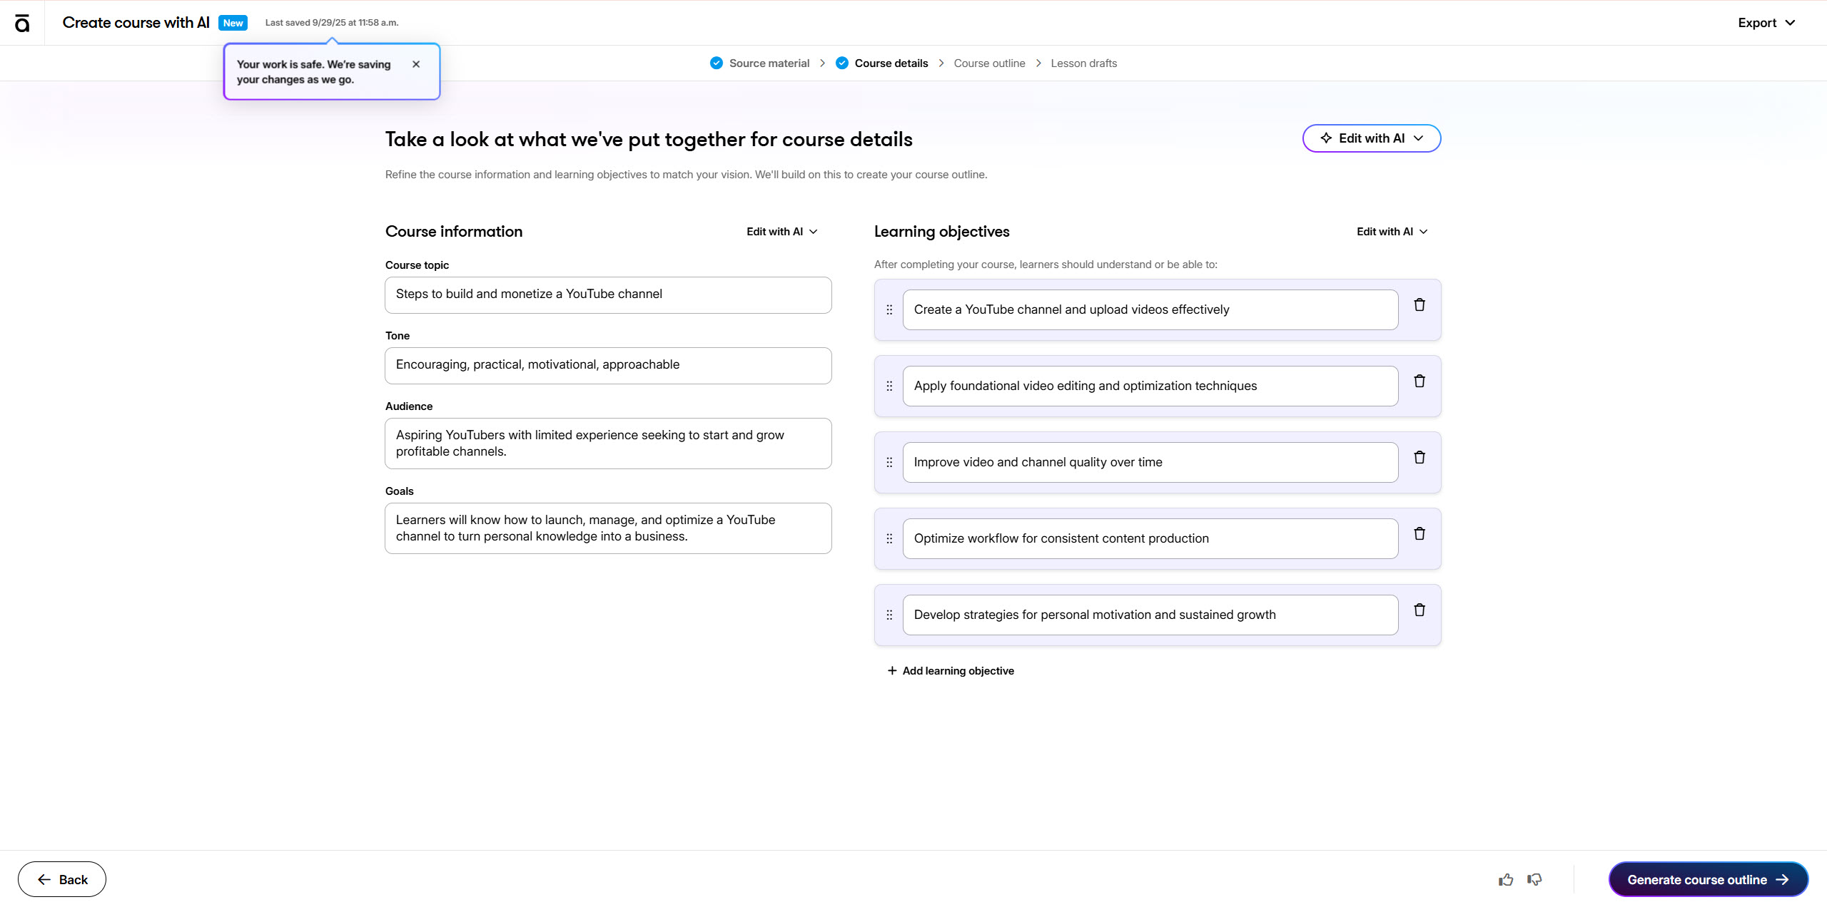Expand main 'Edit with AI' dropdown button

click(x=1371, y=138)
